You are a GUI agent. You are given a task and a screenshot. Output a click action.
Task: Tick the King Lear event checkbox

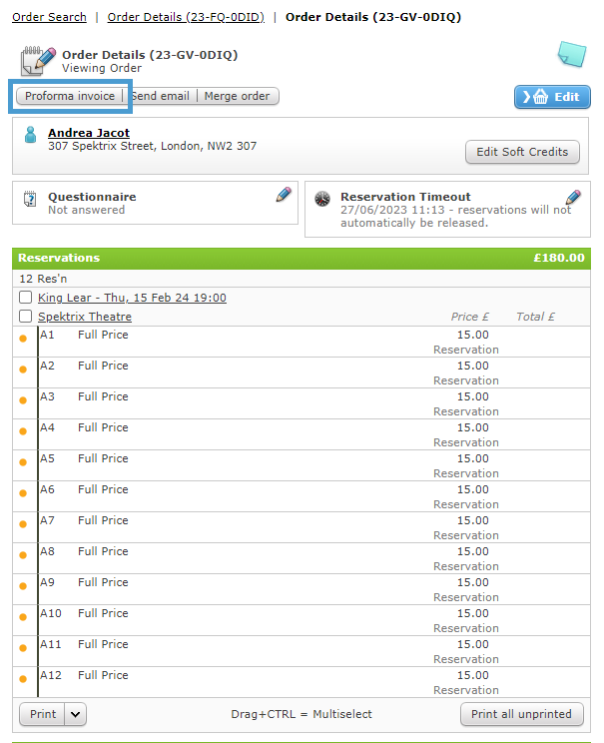click(26, 298)
